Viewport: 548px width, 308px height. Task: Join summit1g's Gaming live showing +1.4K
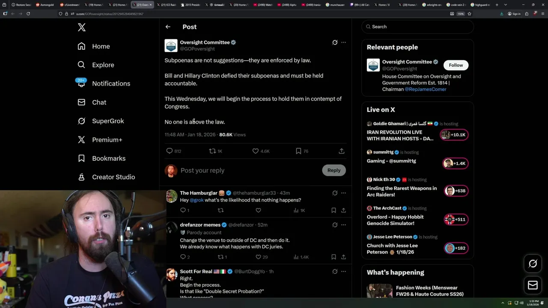point(456,163)
